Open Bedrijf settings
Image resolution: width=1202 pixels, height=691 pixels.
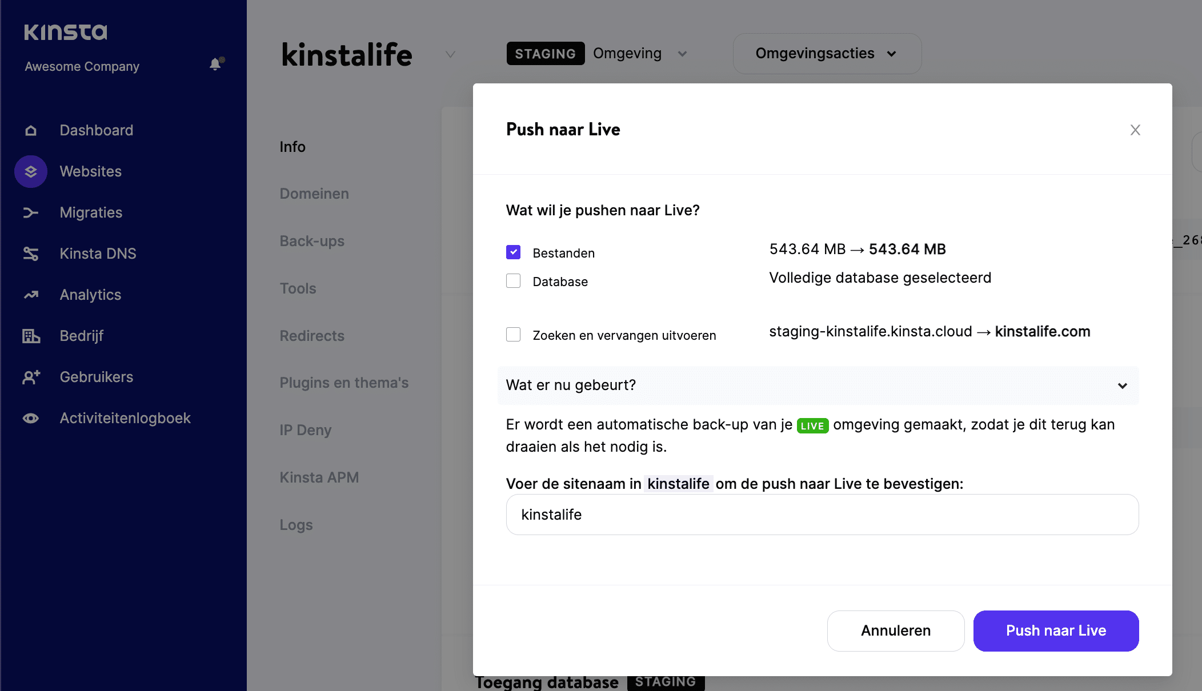81,336
